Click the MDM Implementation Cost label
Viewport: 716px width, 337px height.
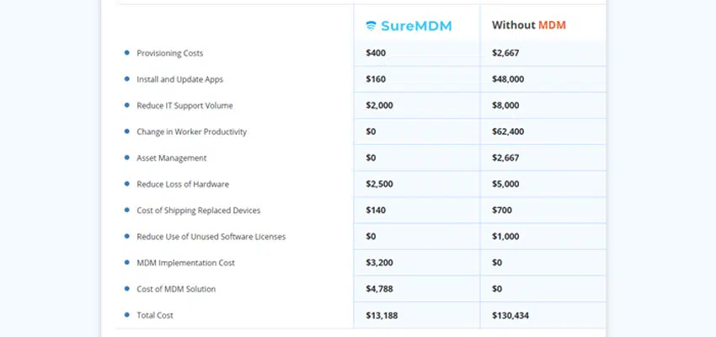coord(186,263)
